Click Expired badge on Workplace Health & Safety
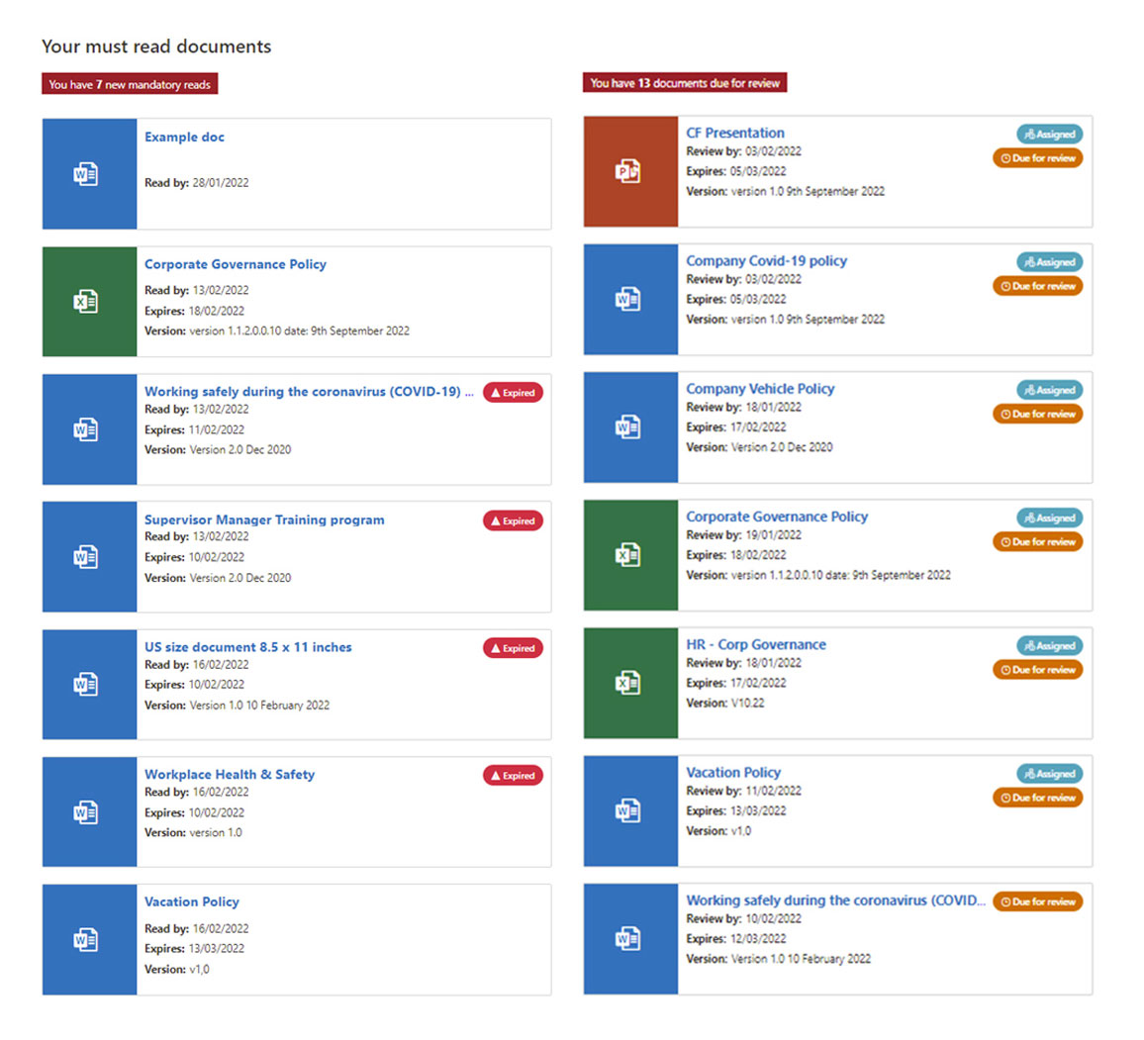The image size is (1144, 1040). click(x=513, y=775)
